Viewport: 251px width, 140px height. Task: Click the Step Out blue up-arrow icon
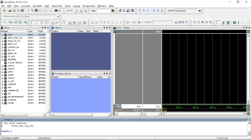[x=148, y=10]
